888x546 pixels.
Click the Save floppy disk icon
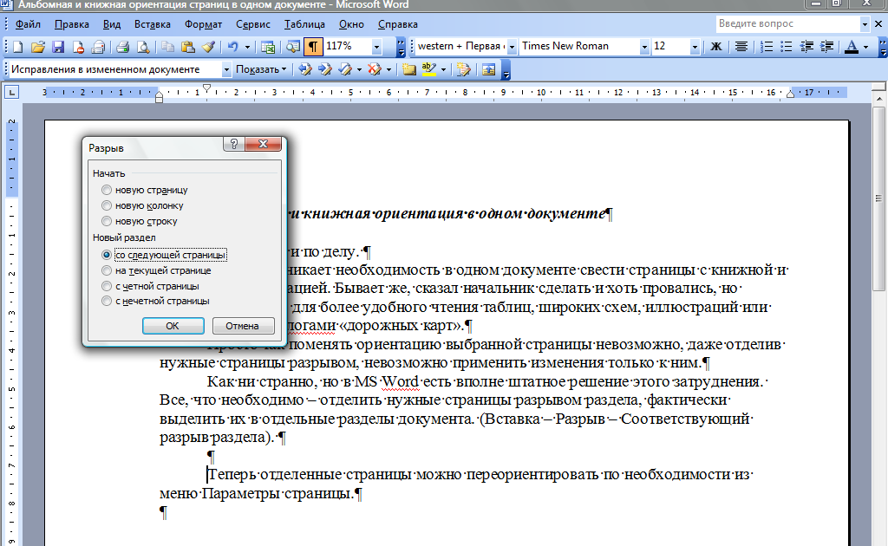(x=58, y=47)
